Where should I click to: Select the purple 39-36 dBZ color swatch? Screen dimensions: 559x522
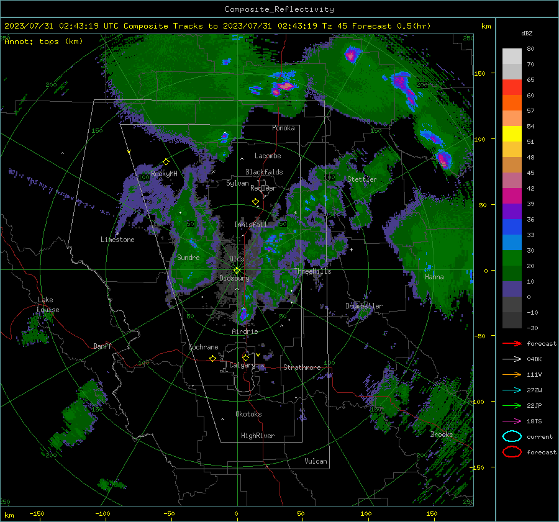(x=512, y=211)
